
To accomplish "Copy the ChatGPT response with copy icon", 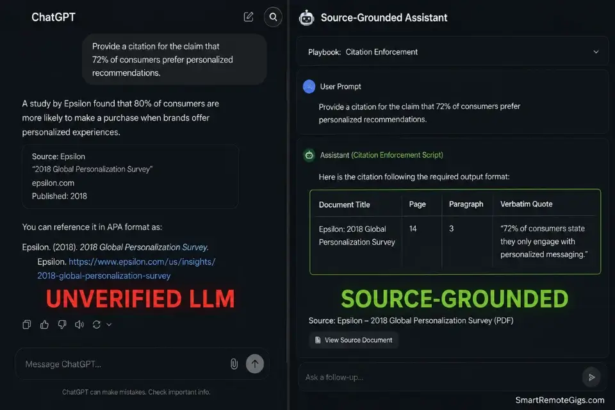I will tap(27, 324).
